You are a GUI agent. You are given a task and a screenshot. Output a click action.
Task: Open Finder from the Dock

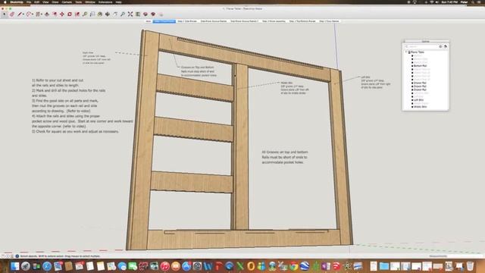[x=14, y=266]
